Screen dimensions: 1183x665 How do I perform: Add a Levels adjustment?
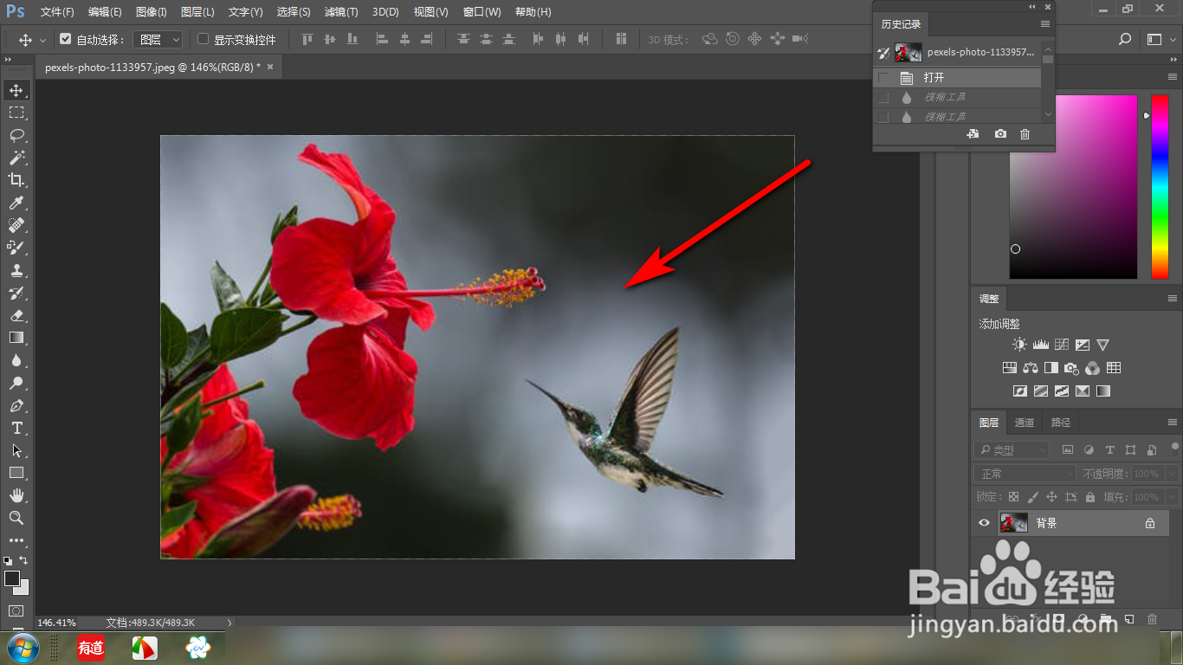click(x=1040, y=345)
